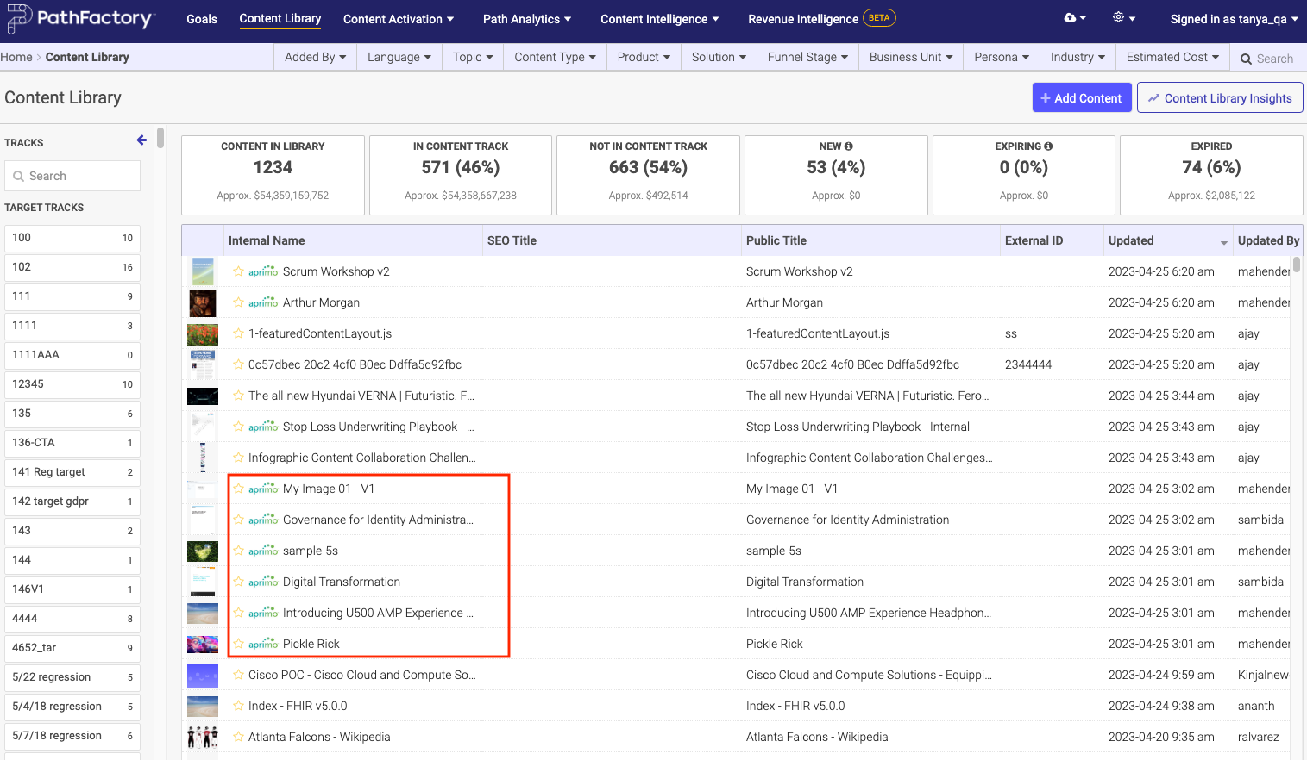
Task: Collapse the Tracks sidebar with arrow icon
Action: tap(141, 140)
